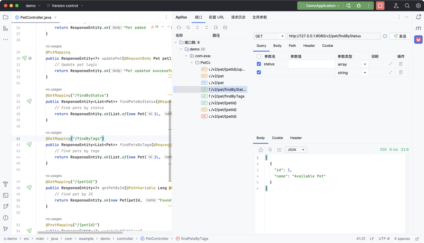
Task: Collapse all APIs using the collapse icon
Action: click(x=206, y=27)
